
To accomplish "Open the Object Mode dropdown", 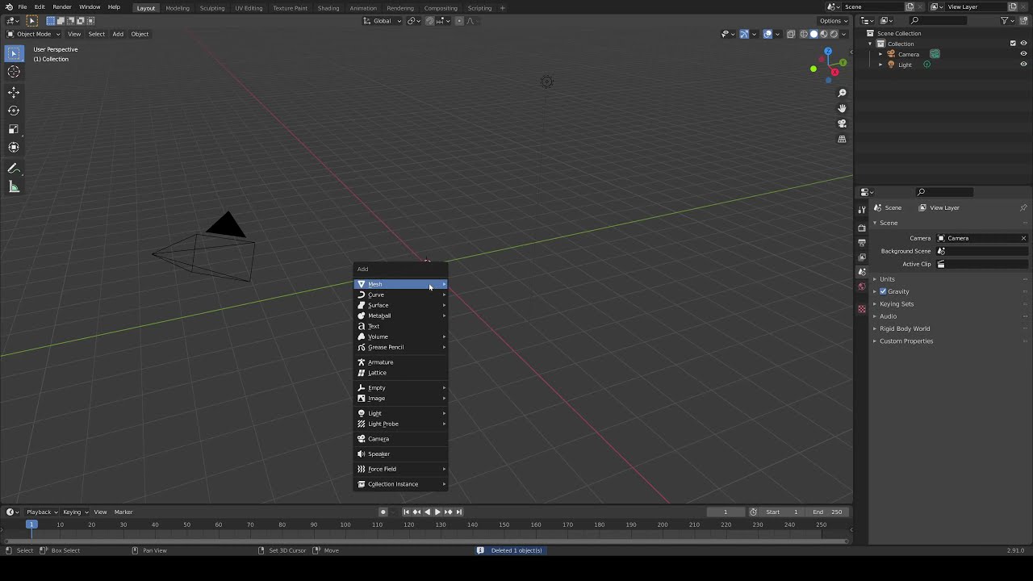I will point(33,34).
